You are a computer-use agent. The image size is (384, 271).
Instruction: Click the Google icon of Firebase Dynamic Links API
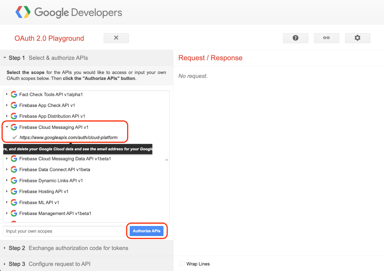click(x=14, y=181)
